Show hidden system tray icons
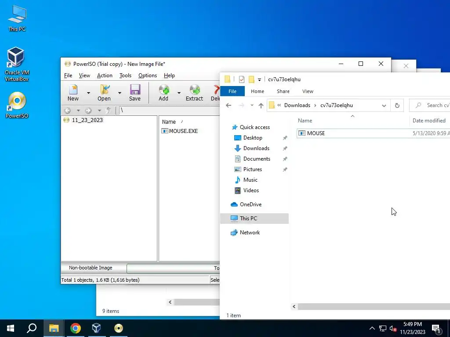The image size is (450, 337). tap(372, 328)
